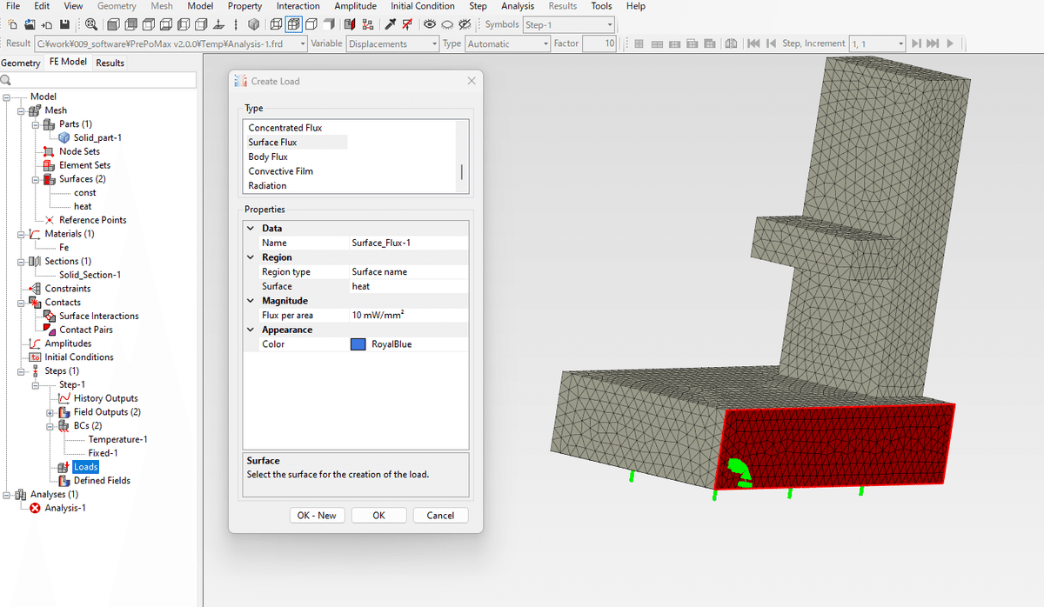Switch to the Geometry tab

(x=21, y=63)
